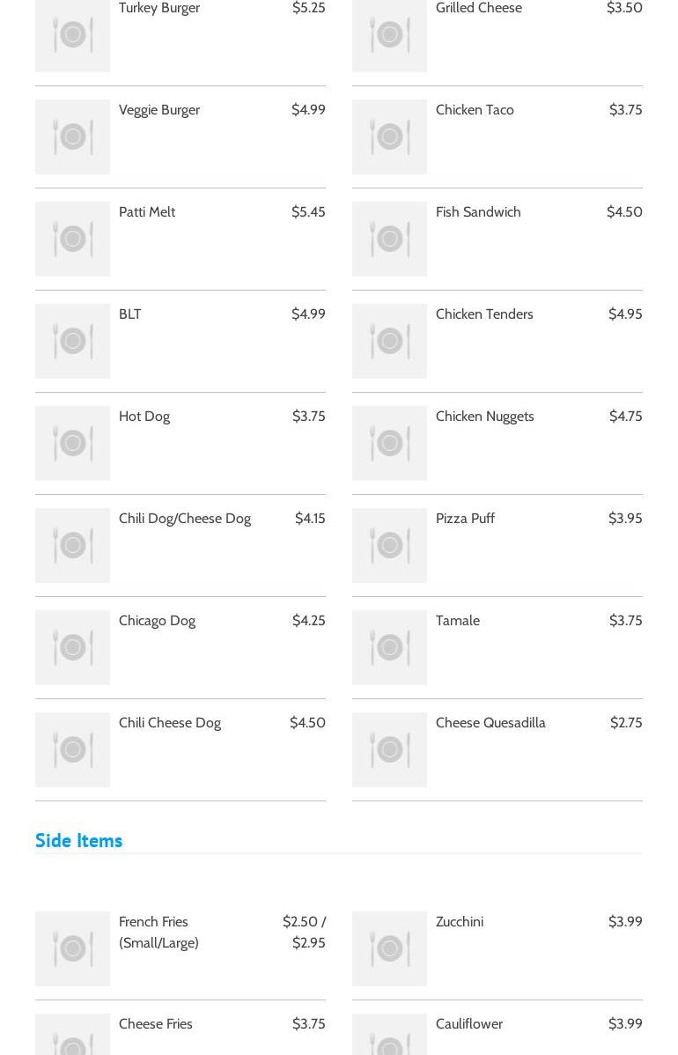Click the Fish Sandwich plate icon
Image resolution: width=678 pixels, height=1055 pixels.
point(389,239)
